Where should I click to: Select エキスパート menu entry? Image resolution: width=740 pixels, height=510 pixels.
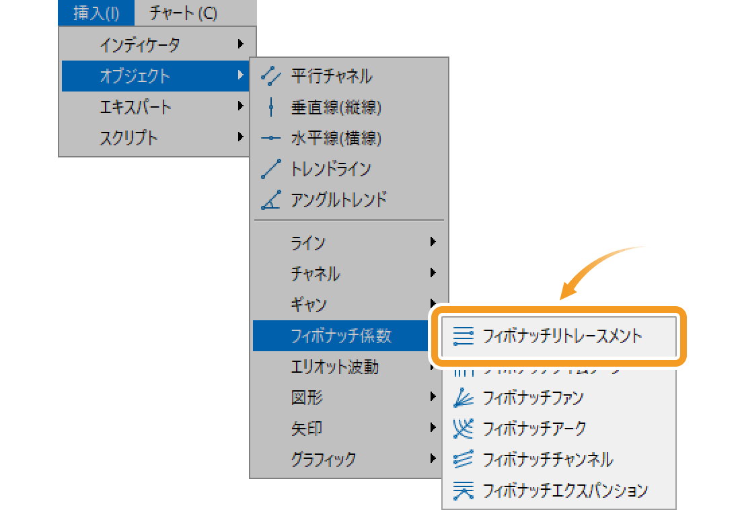click(156, 107)
